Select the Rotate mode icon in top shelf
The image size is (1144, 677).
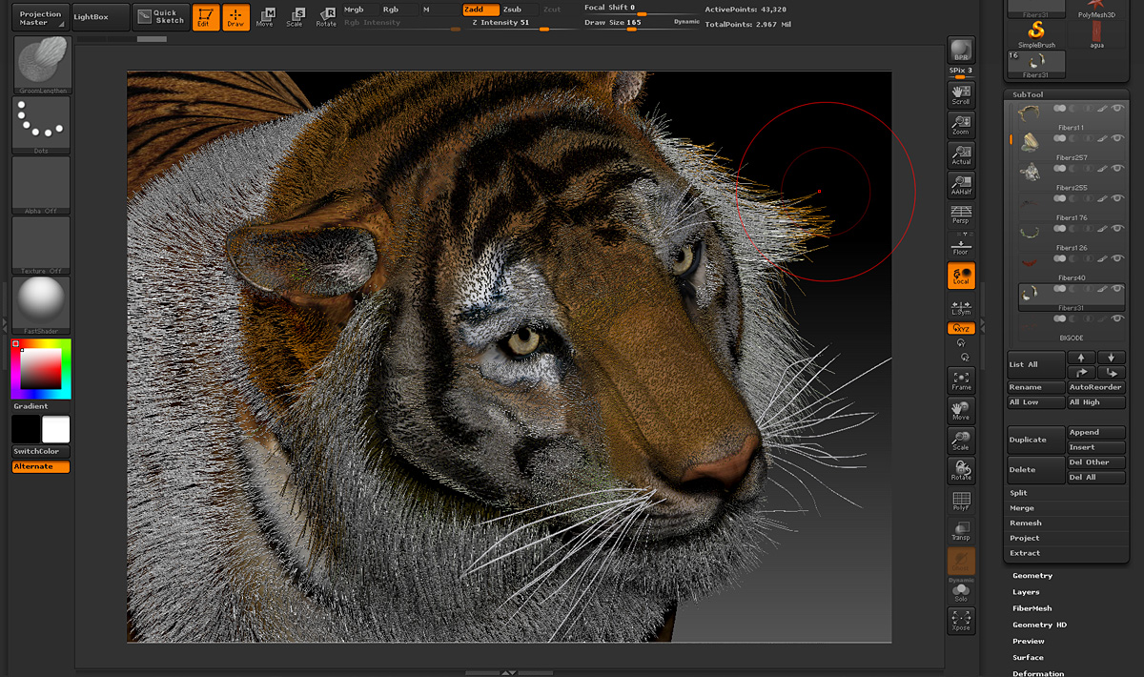pos(326,17)
